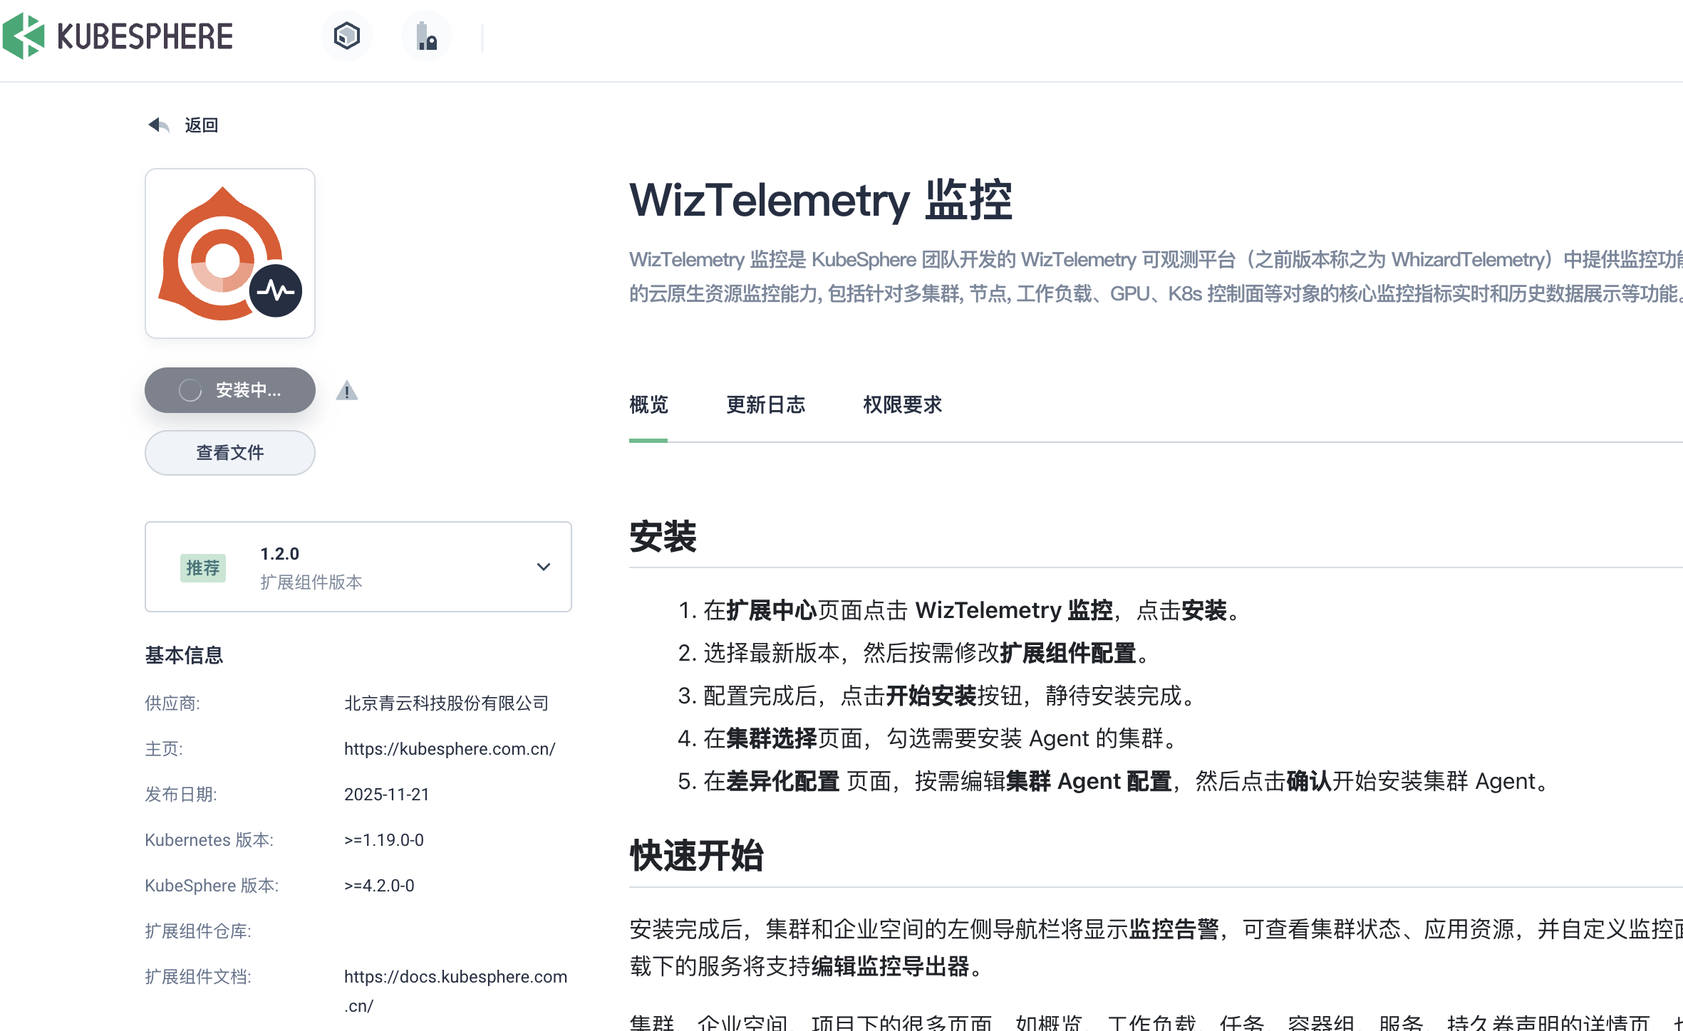Click the 返回 back link
The width and height of the screenshot is (1683, 1031).
pyautogui.click(x=201, y=125)
